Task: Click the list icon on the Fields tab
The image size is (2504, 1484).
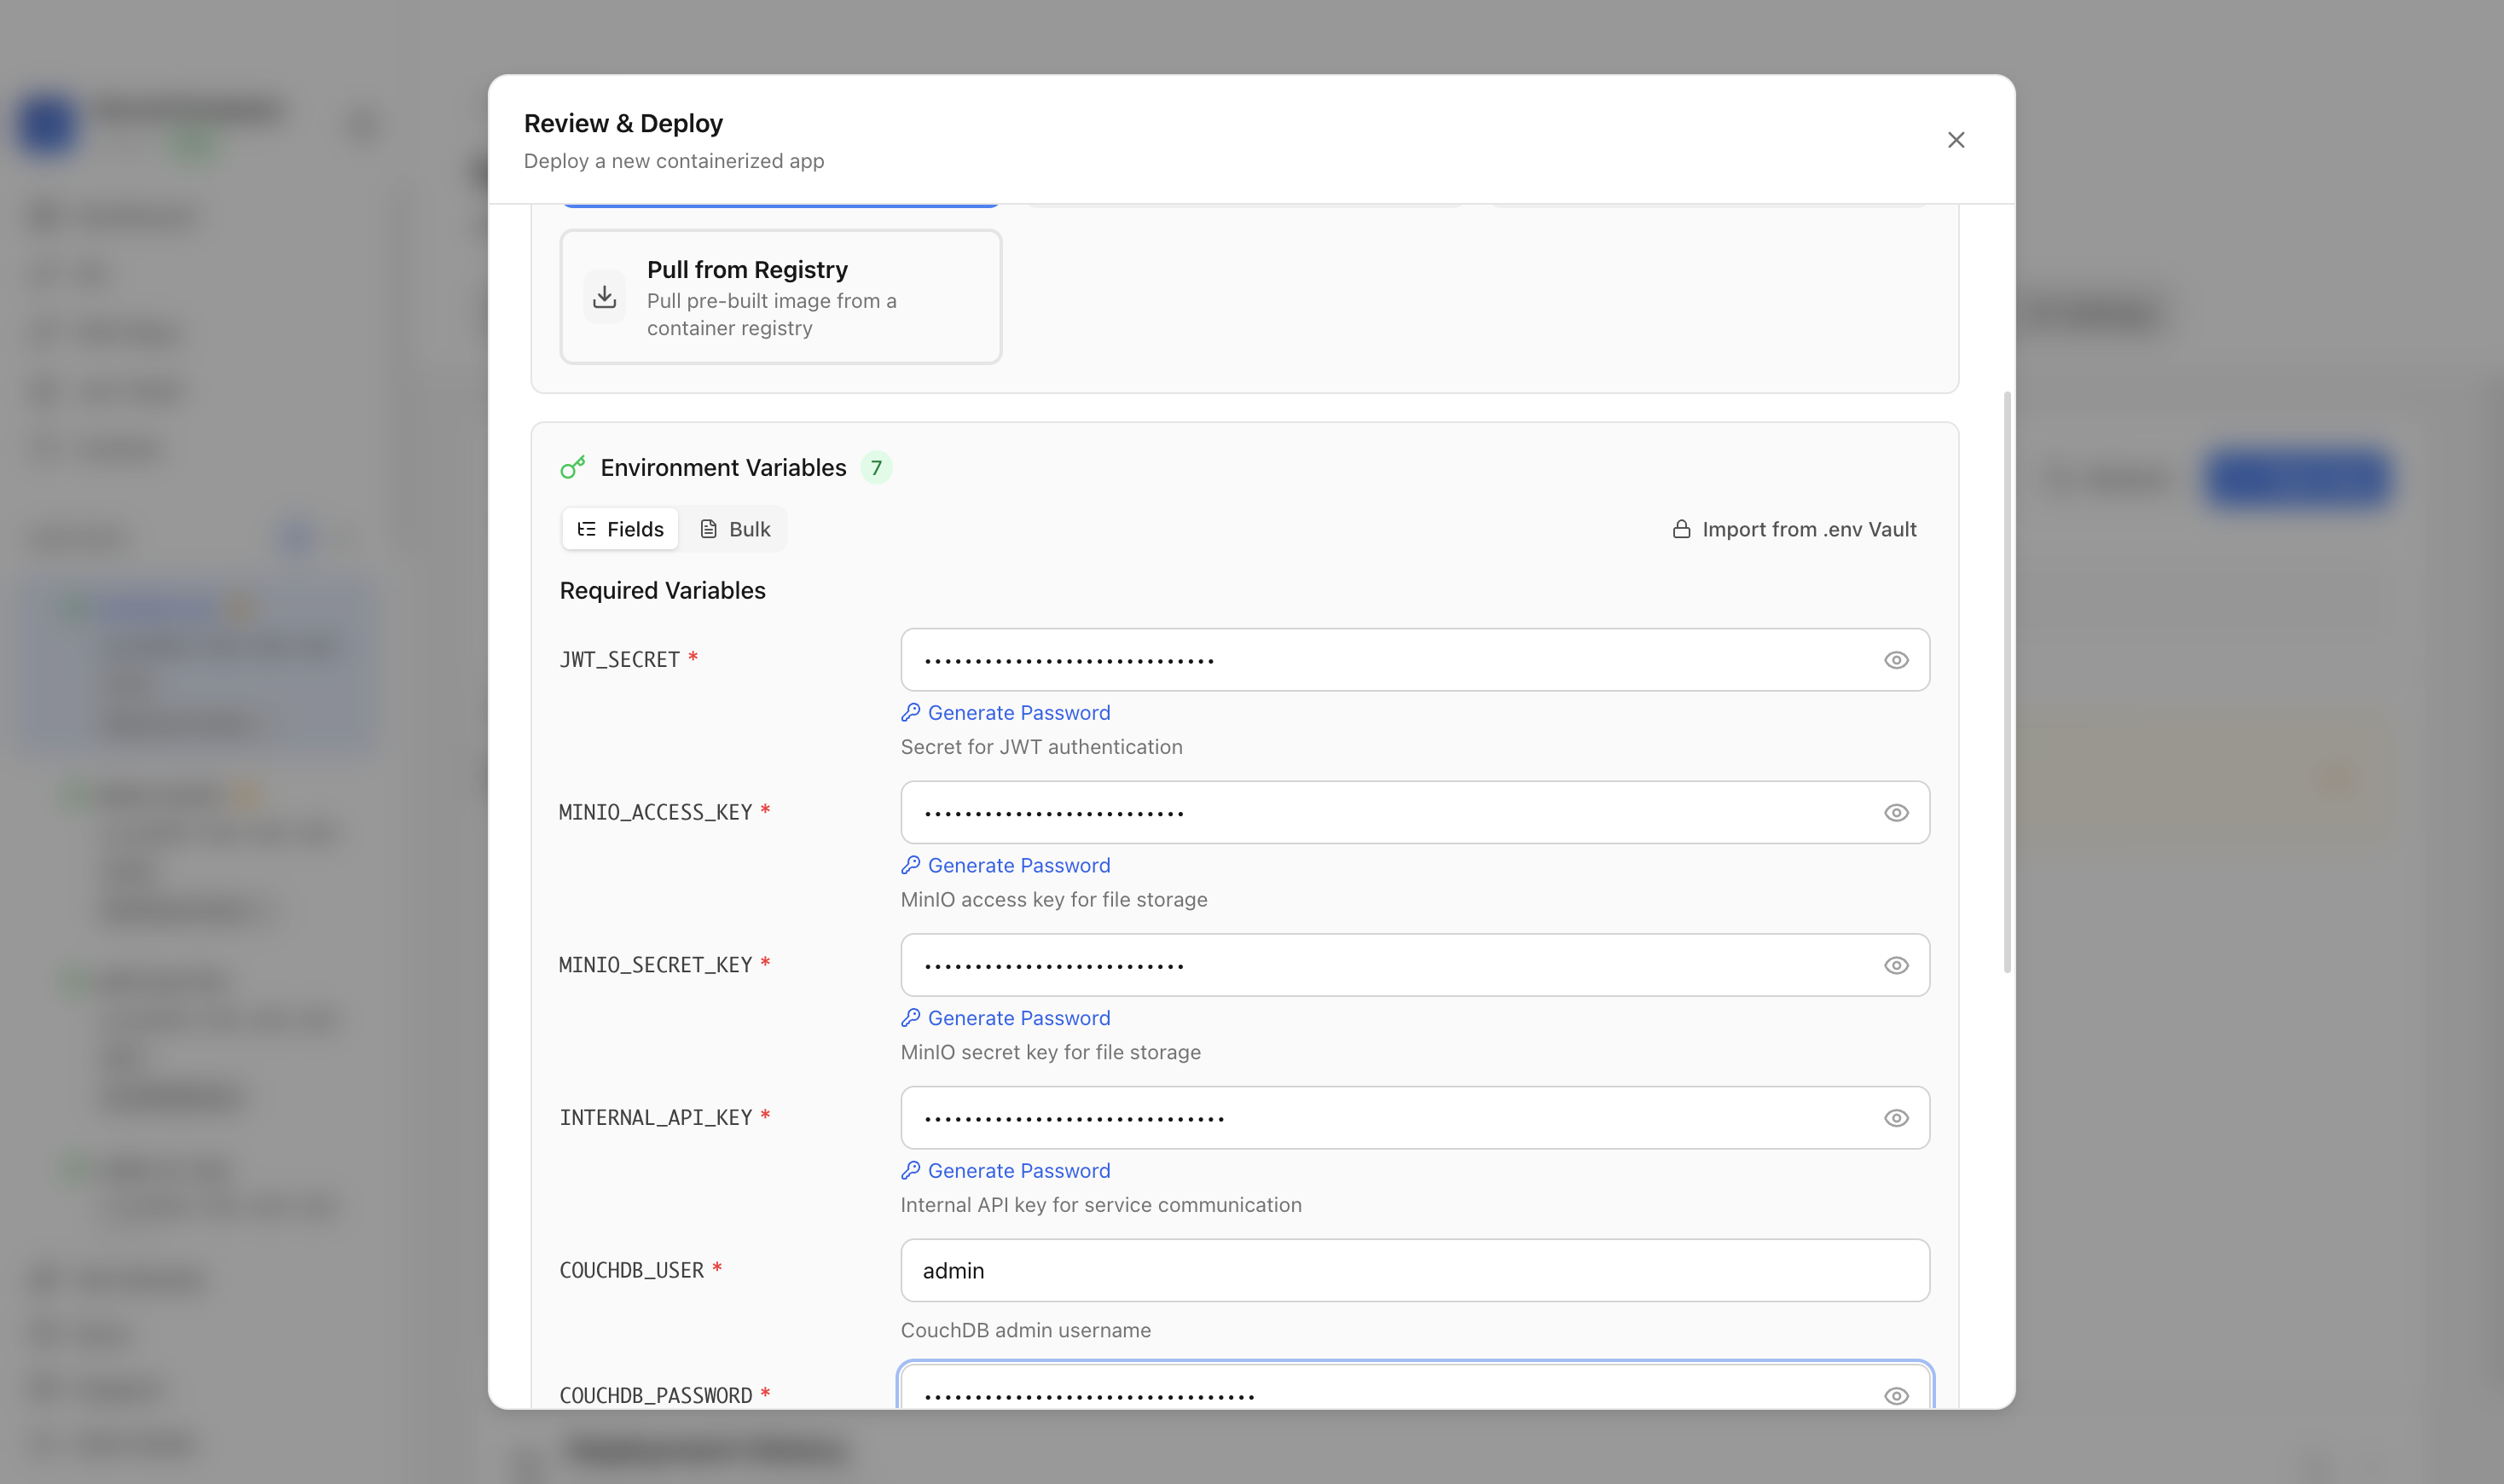Action: 587,529
